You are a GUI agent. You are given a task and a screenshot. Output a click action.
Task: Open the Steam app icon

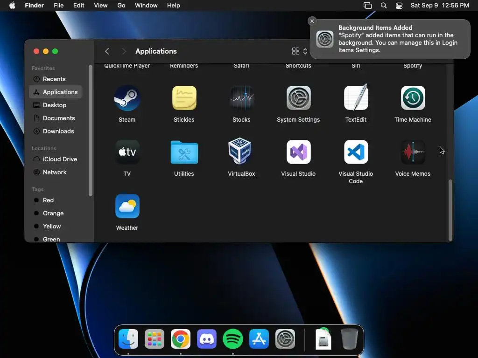coord(127,98)
